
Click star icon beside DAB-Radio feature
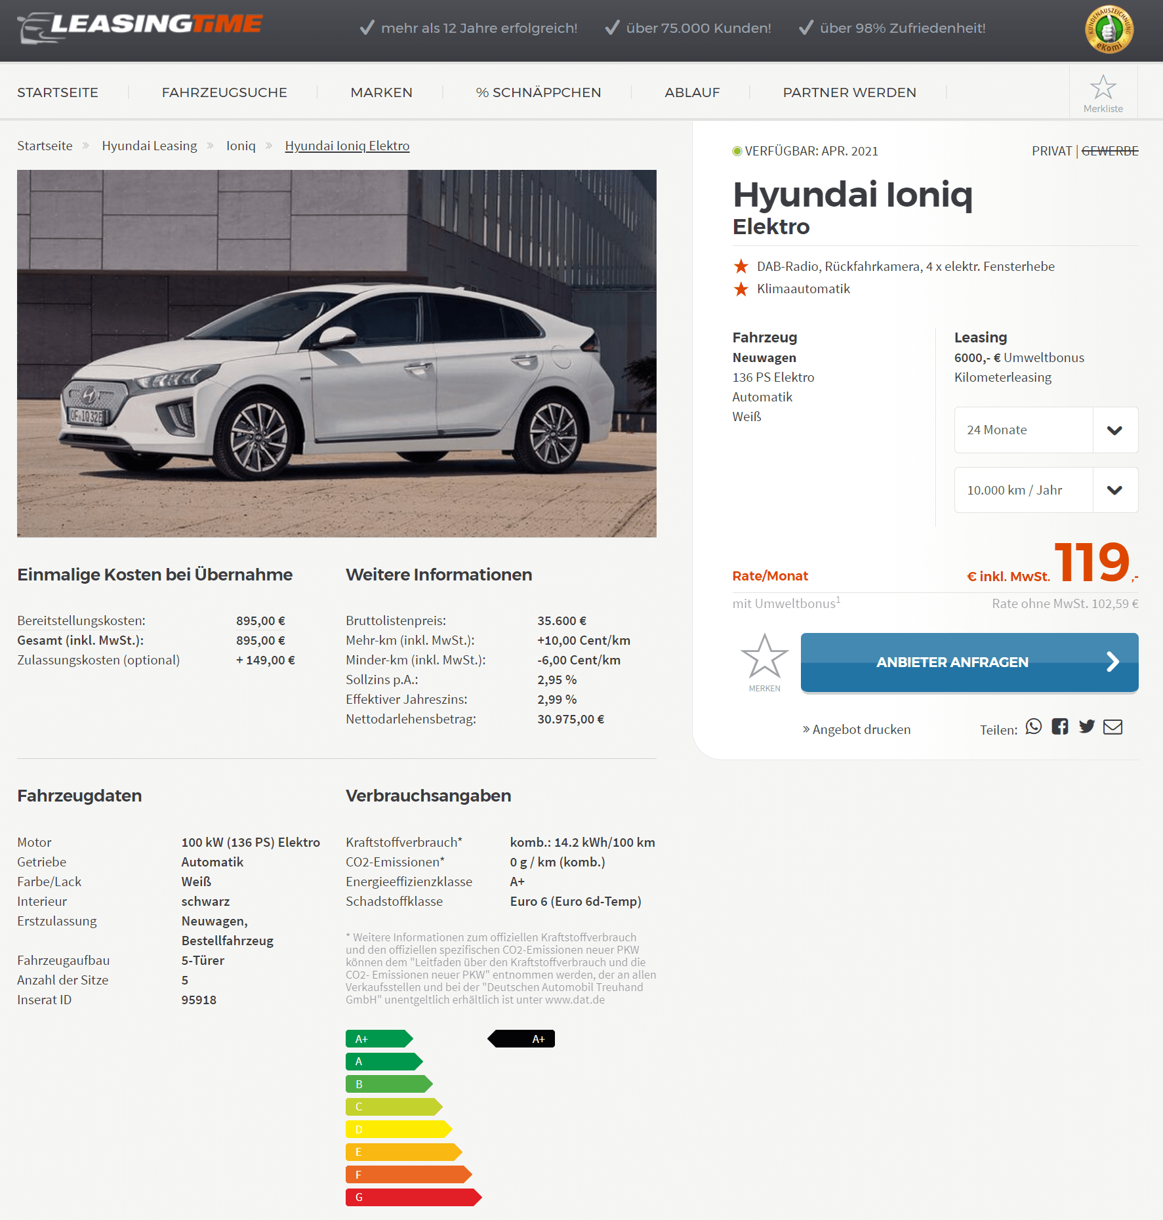point(741,266)
